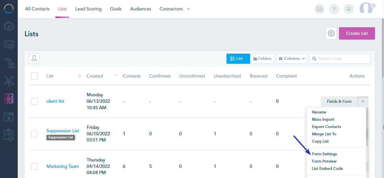Open the landing pages sidebar icon
The height and width of the screenshot is (178, 384).
click(9, 117)
